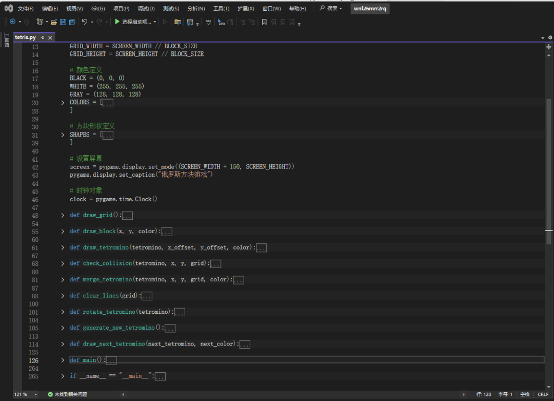Viewport: 554px width, 401px height.
Task: Click the 空格 indentation indicator
Action: [525, 394]
